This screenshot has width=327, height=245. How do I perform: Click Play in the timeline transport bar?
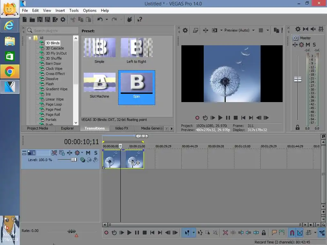click(129, 233)
